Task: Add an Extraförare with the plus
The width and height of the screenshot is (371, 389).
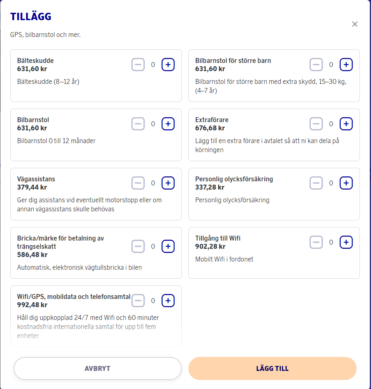Action: point(346,124)
